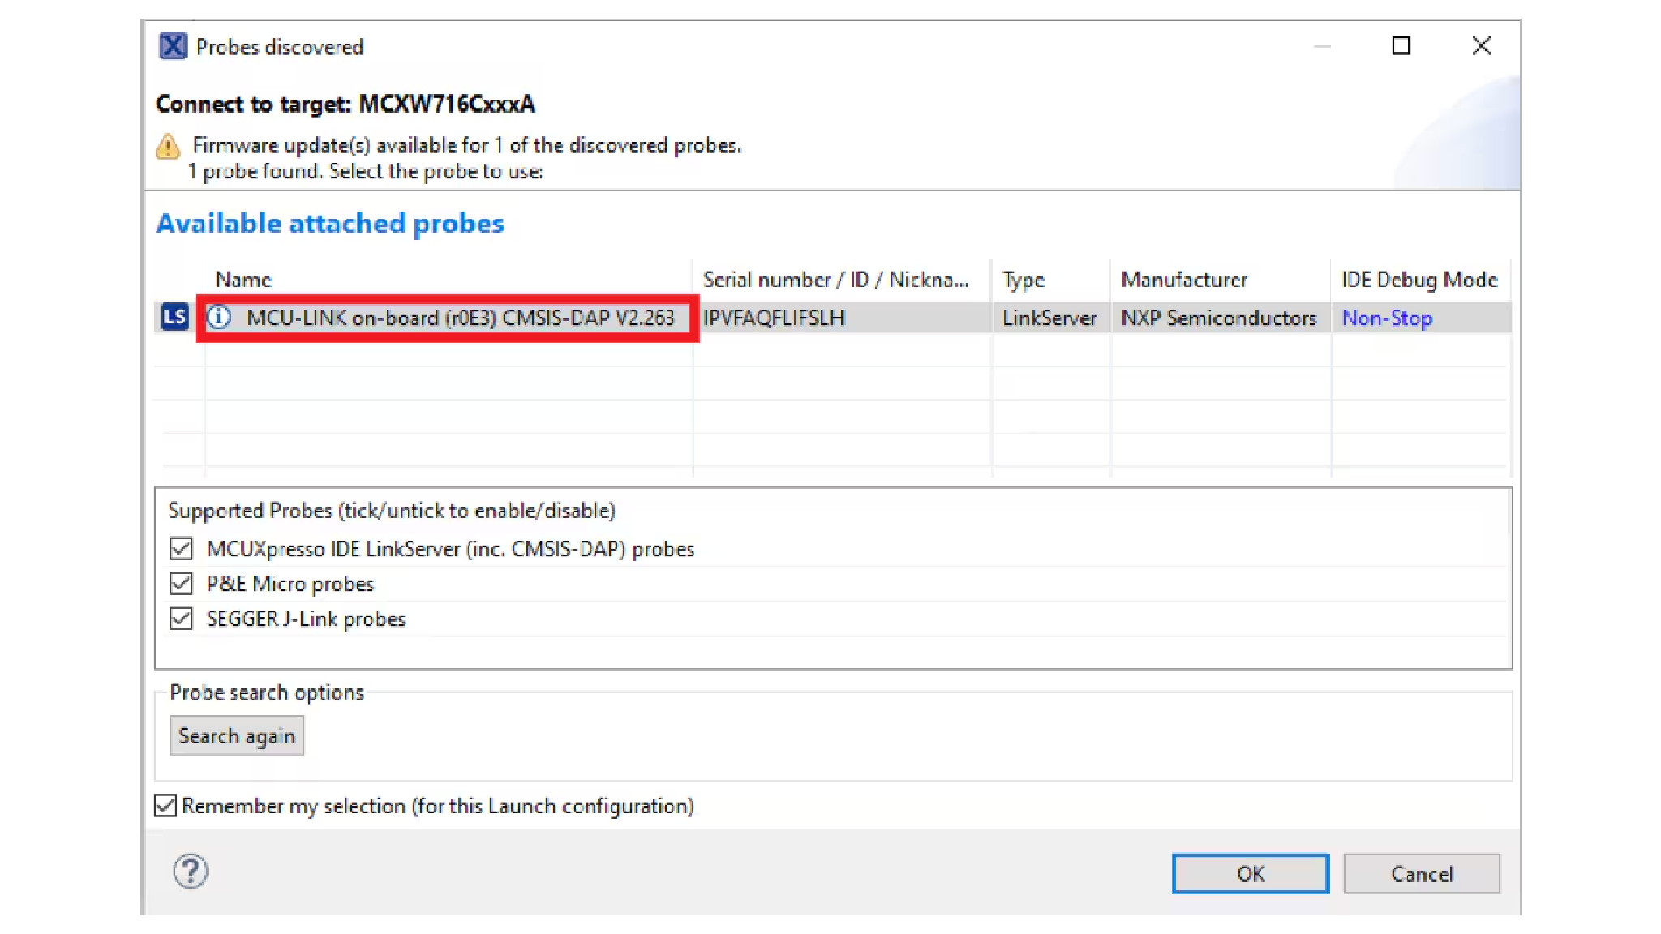Click the MCUXpresso X title bar icon
The image size is (1661, 934).
[x=173, y=46]
